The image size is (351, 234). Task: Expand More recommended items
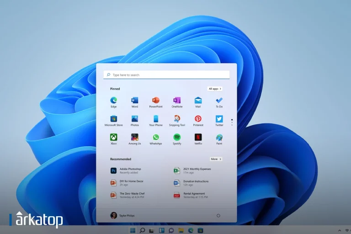pos(216,159)
